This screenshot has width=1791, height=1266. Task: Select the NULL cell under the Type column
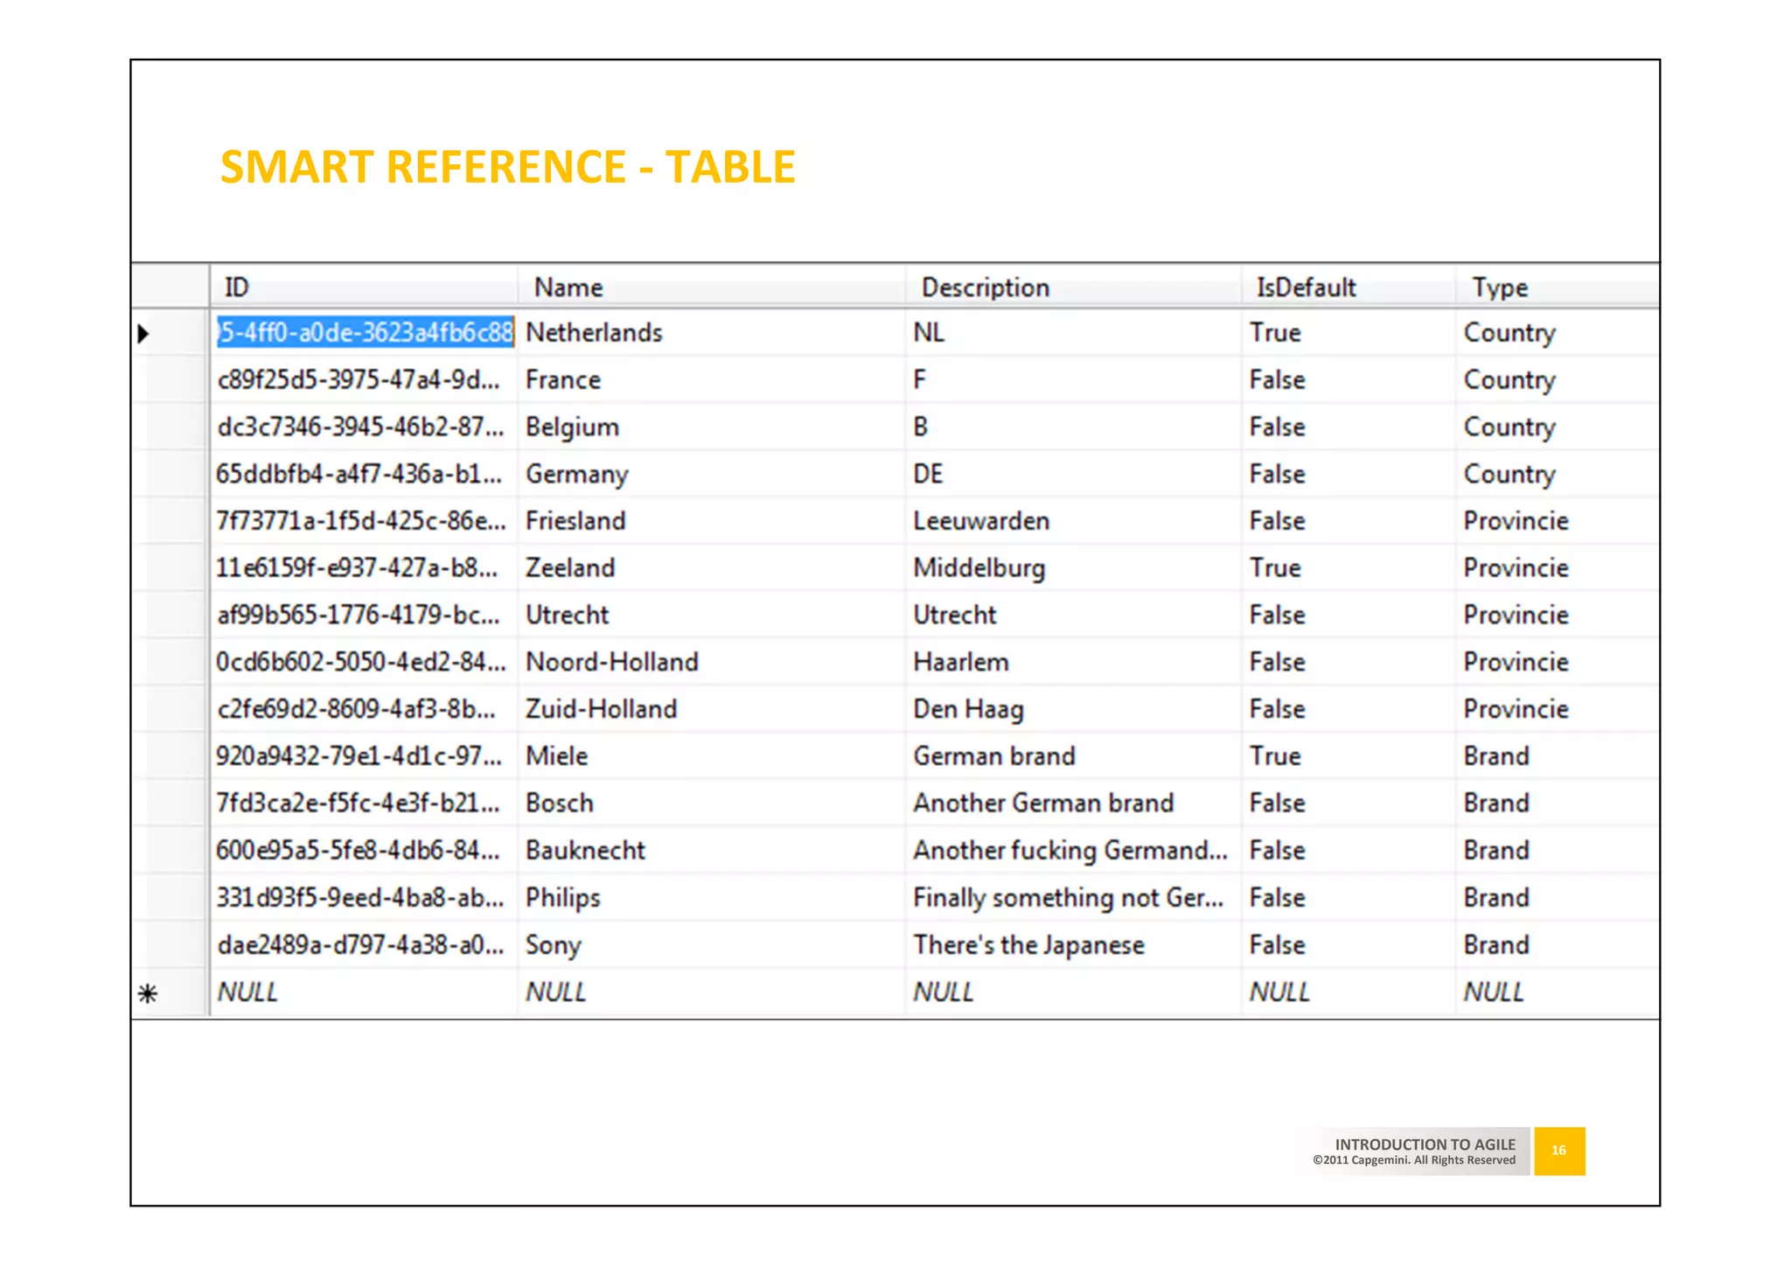[1558, 992]
